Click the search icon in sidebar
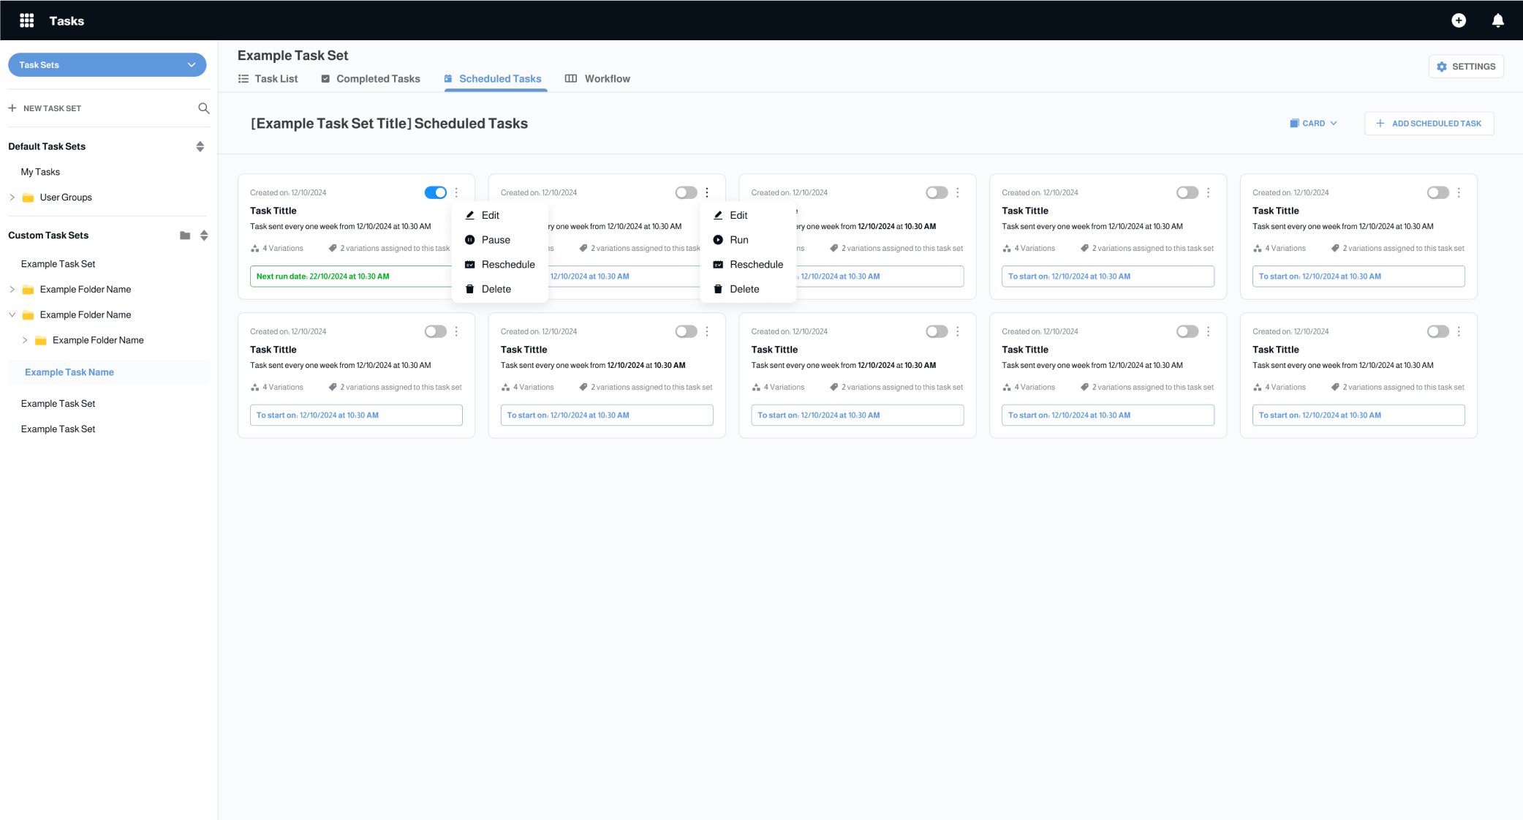Screen dimensions: 1523x820 point(204,108)
